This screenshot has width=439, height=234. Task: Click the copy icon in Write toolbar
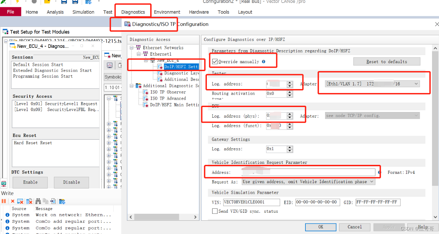tap(46, 201)
